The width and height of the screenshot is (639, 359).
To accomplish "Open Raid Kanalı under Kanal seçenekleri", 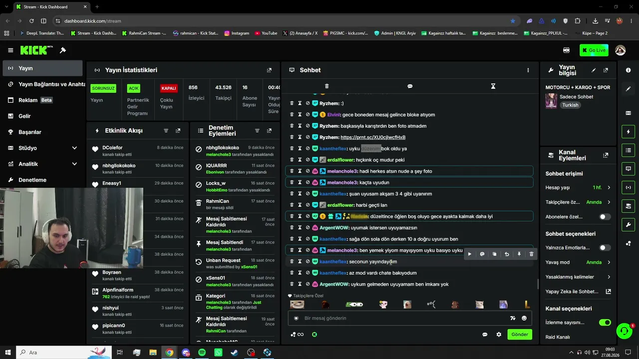I will click(x=558, y=337).
